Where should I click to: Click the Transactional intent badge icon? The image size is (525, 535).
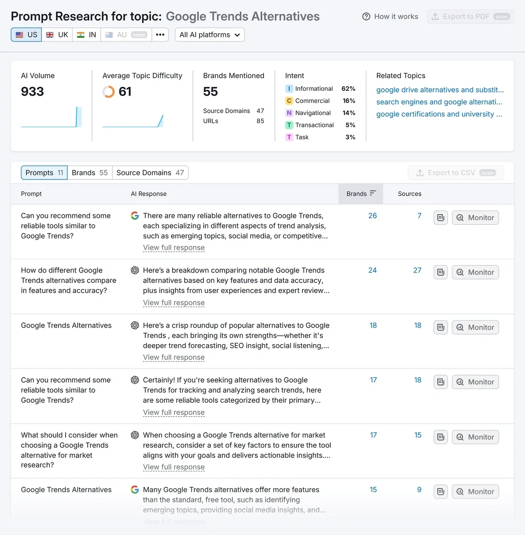289,125
